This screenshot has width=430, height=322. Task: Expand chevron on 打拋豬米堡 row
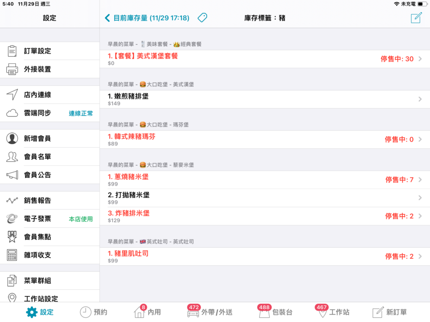[420, 198]
